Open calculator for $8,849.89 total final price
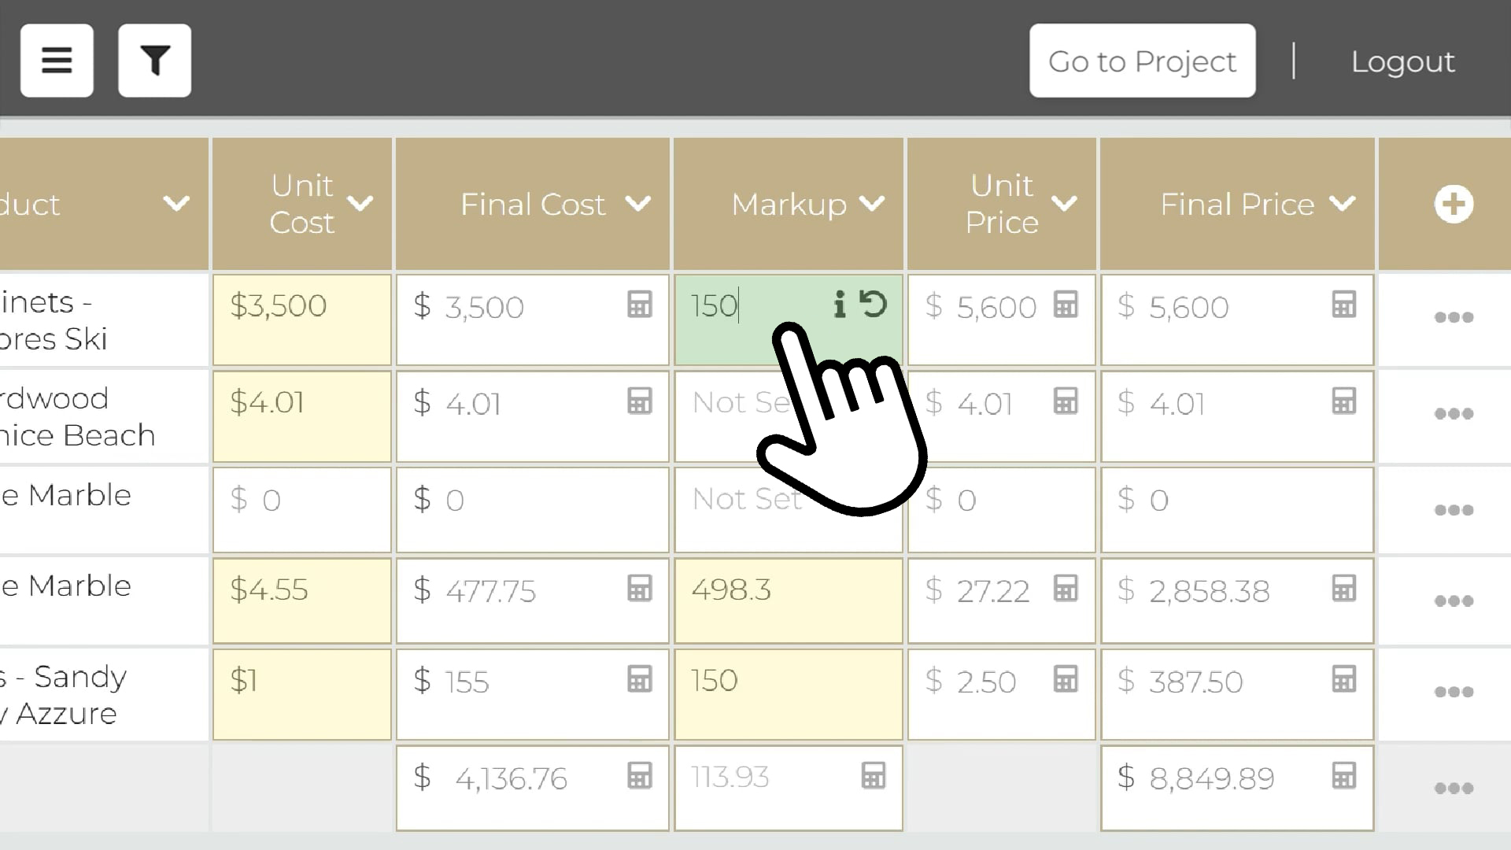The height and width of the screenshot is (850, 1511). 1344,776
